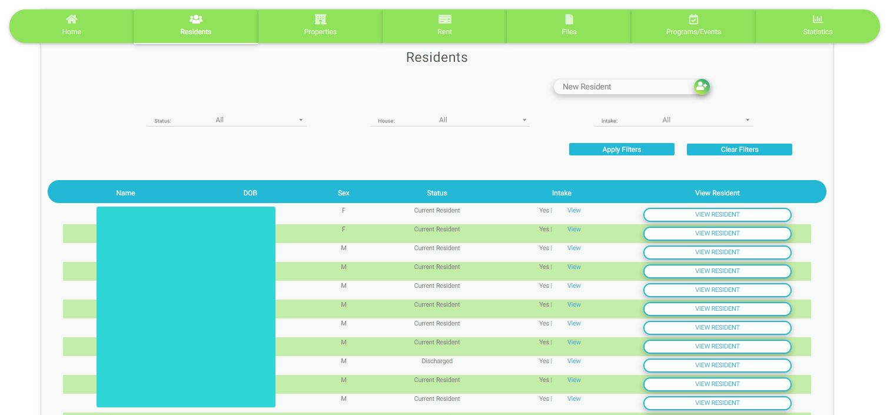Click the Clear Filters button
The height and width of the screenshot is (415, 887).
coord(739,149)
